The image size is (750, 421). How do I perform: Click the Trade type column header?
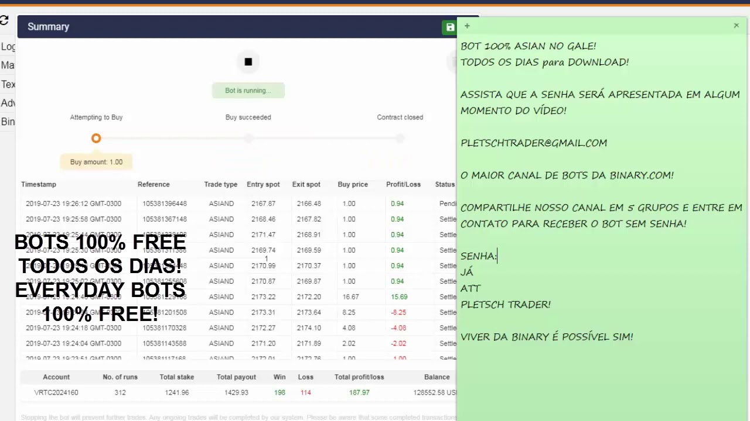(x=221, y=184)
